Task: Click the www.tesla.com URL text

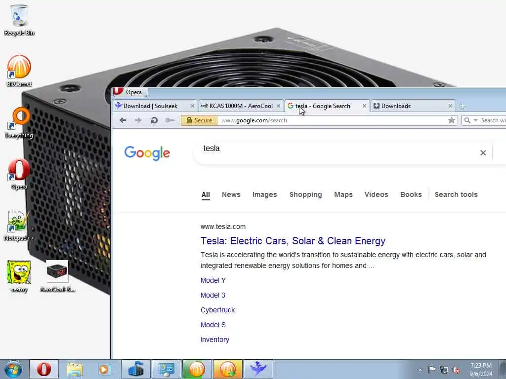Action: 223,227
